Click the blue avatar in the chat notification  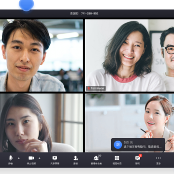click(x=118, y=145)
